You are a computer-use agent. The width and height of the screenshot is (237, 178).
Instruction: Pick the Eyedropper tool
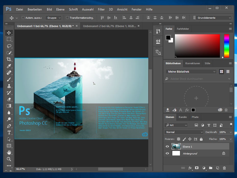click(x=9, y=66)
